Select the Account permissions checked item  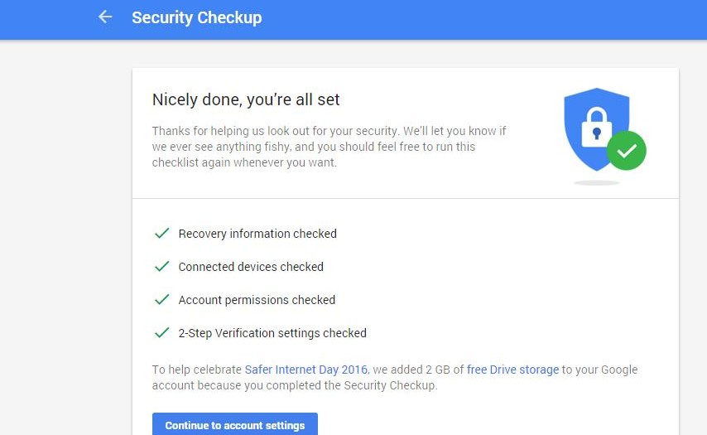coord(257,300)
